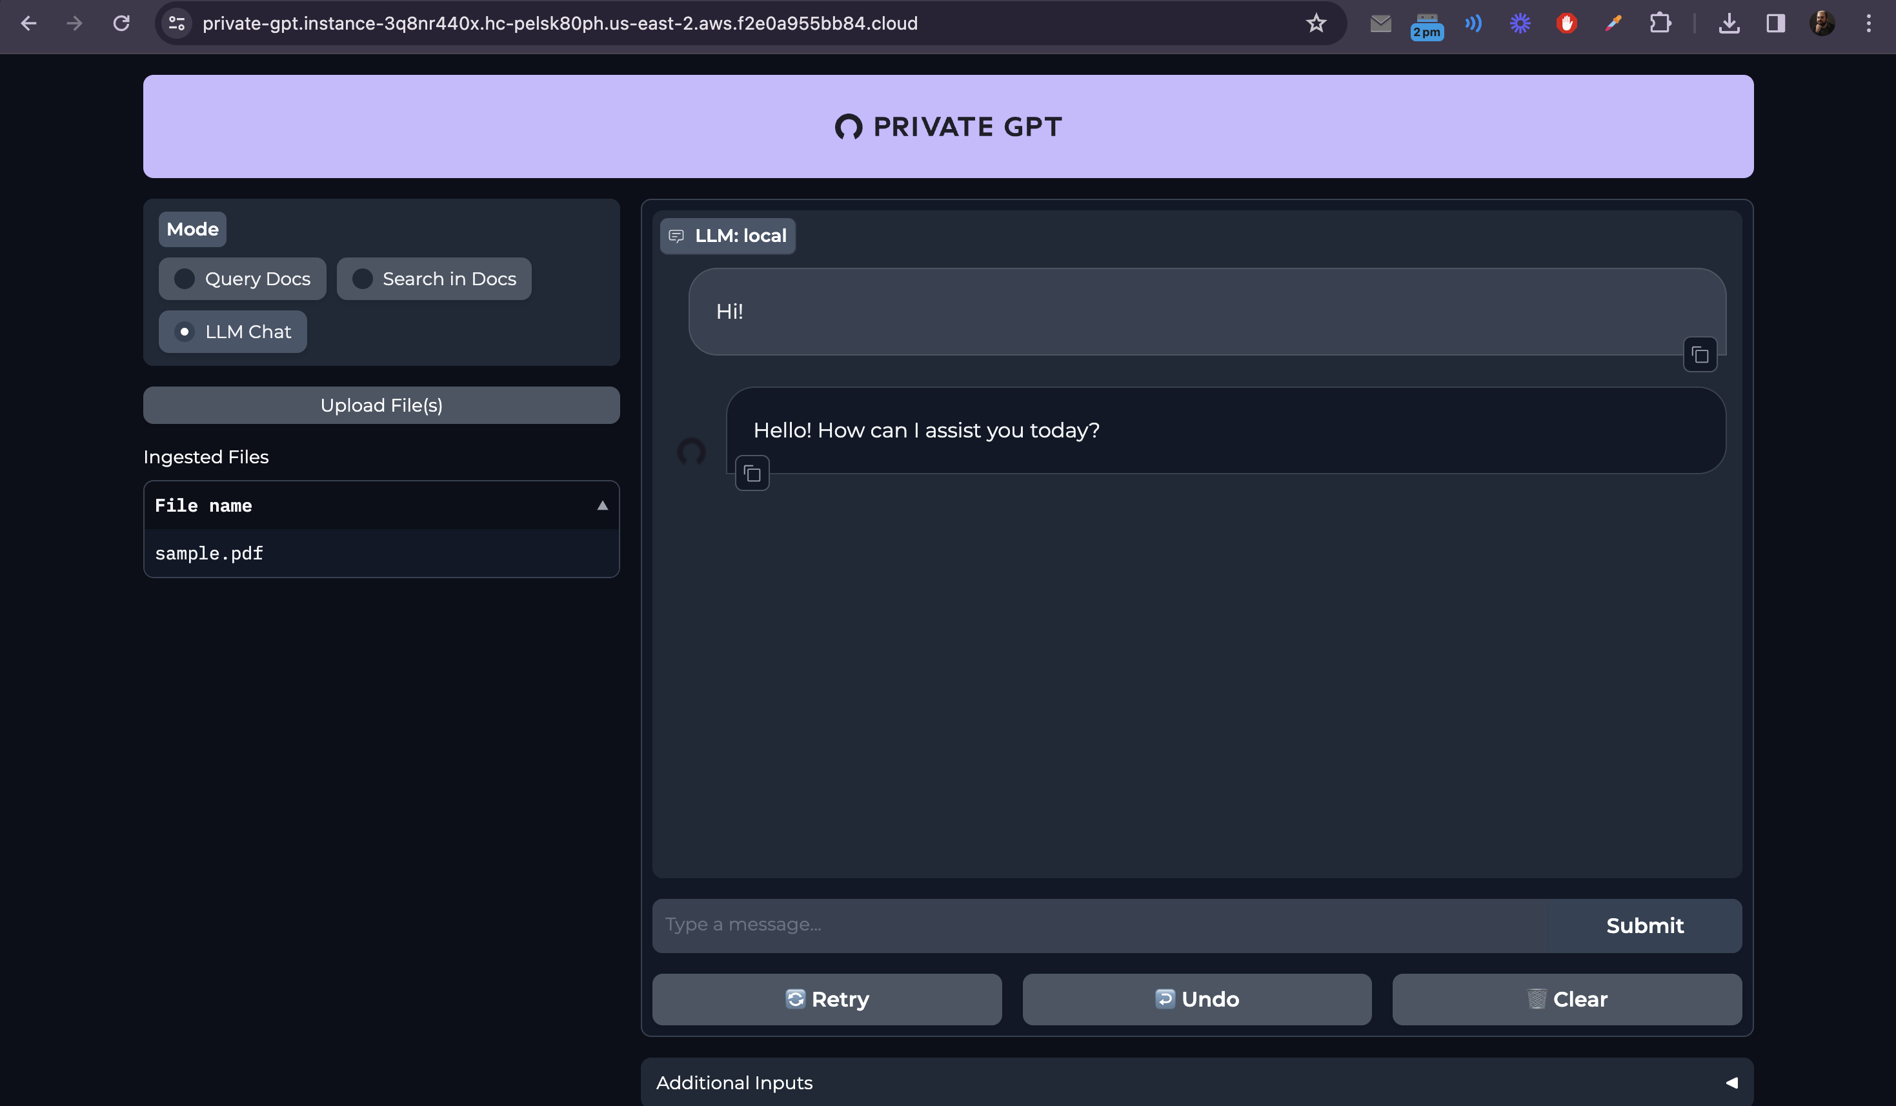
Task: Focus the 'Type a message...' field
Action: coord(1100,925)
